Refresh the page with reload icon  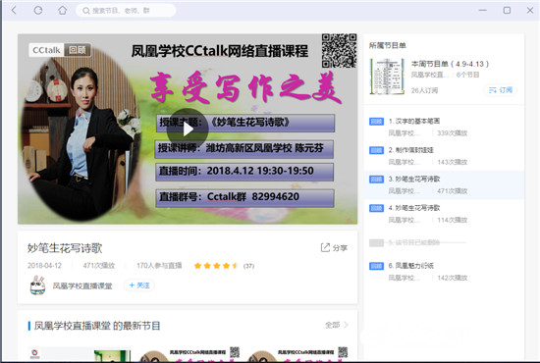(38, 11)
